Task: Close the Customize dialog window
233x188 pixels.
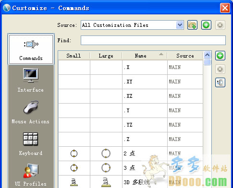Action: point(225,8)
